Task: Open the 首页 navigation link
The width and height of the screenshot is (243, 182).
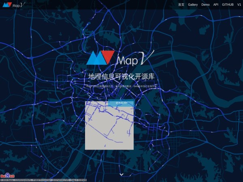Action: tap(181, 4)
